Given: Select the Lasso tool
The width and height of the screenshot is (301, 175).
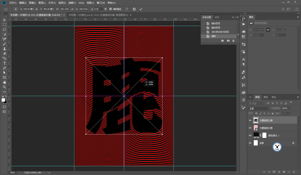Looking at the screenshot, I should click(x=4, y=30).
